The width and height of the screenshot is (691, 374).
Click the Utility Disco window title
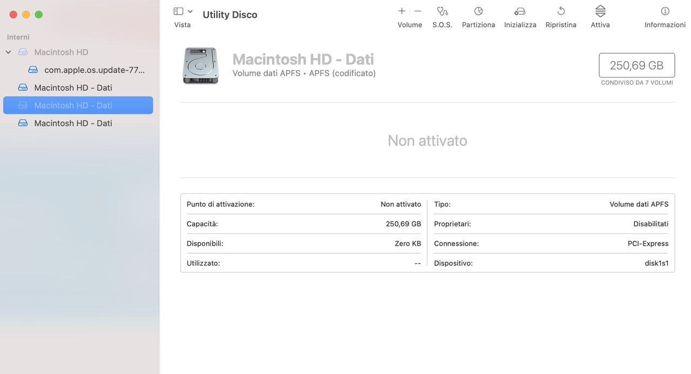point(230,15)
